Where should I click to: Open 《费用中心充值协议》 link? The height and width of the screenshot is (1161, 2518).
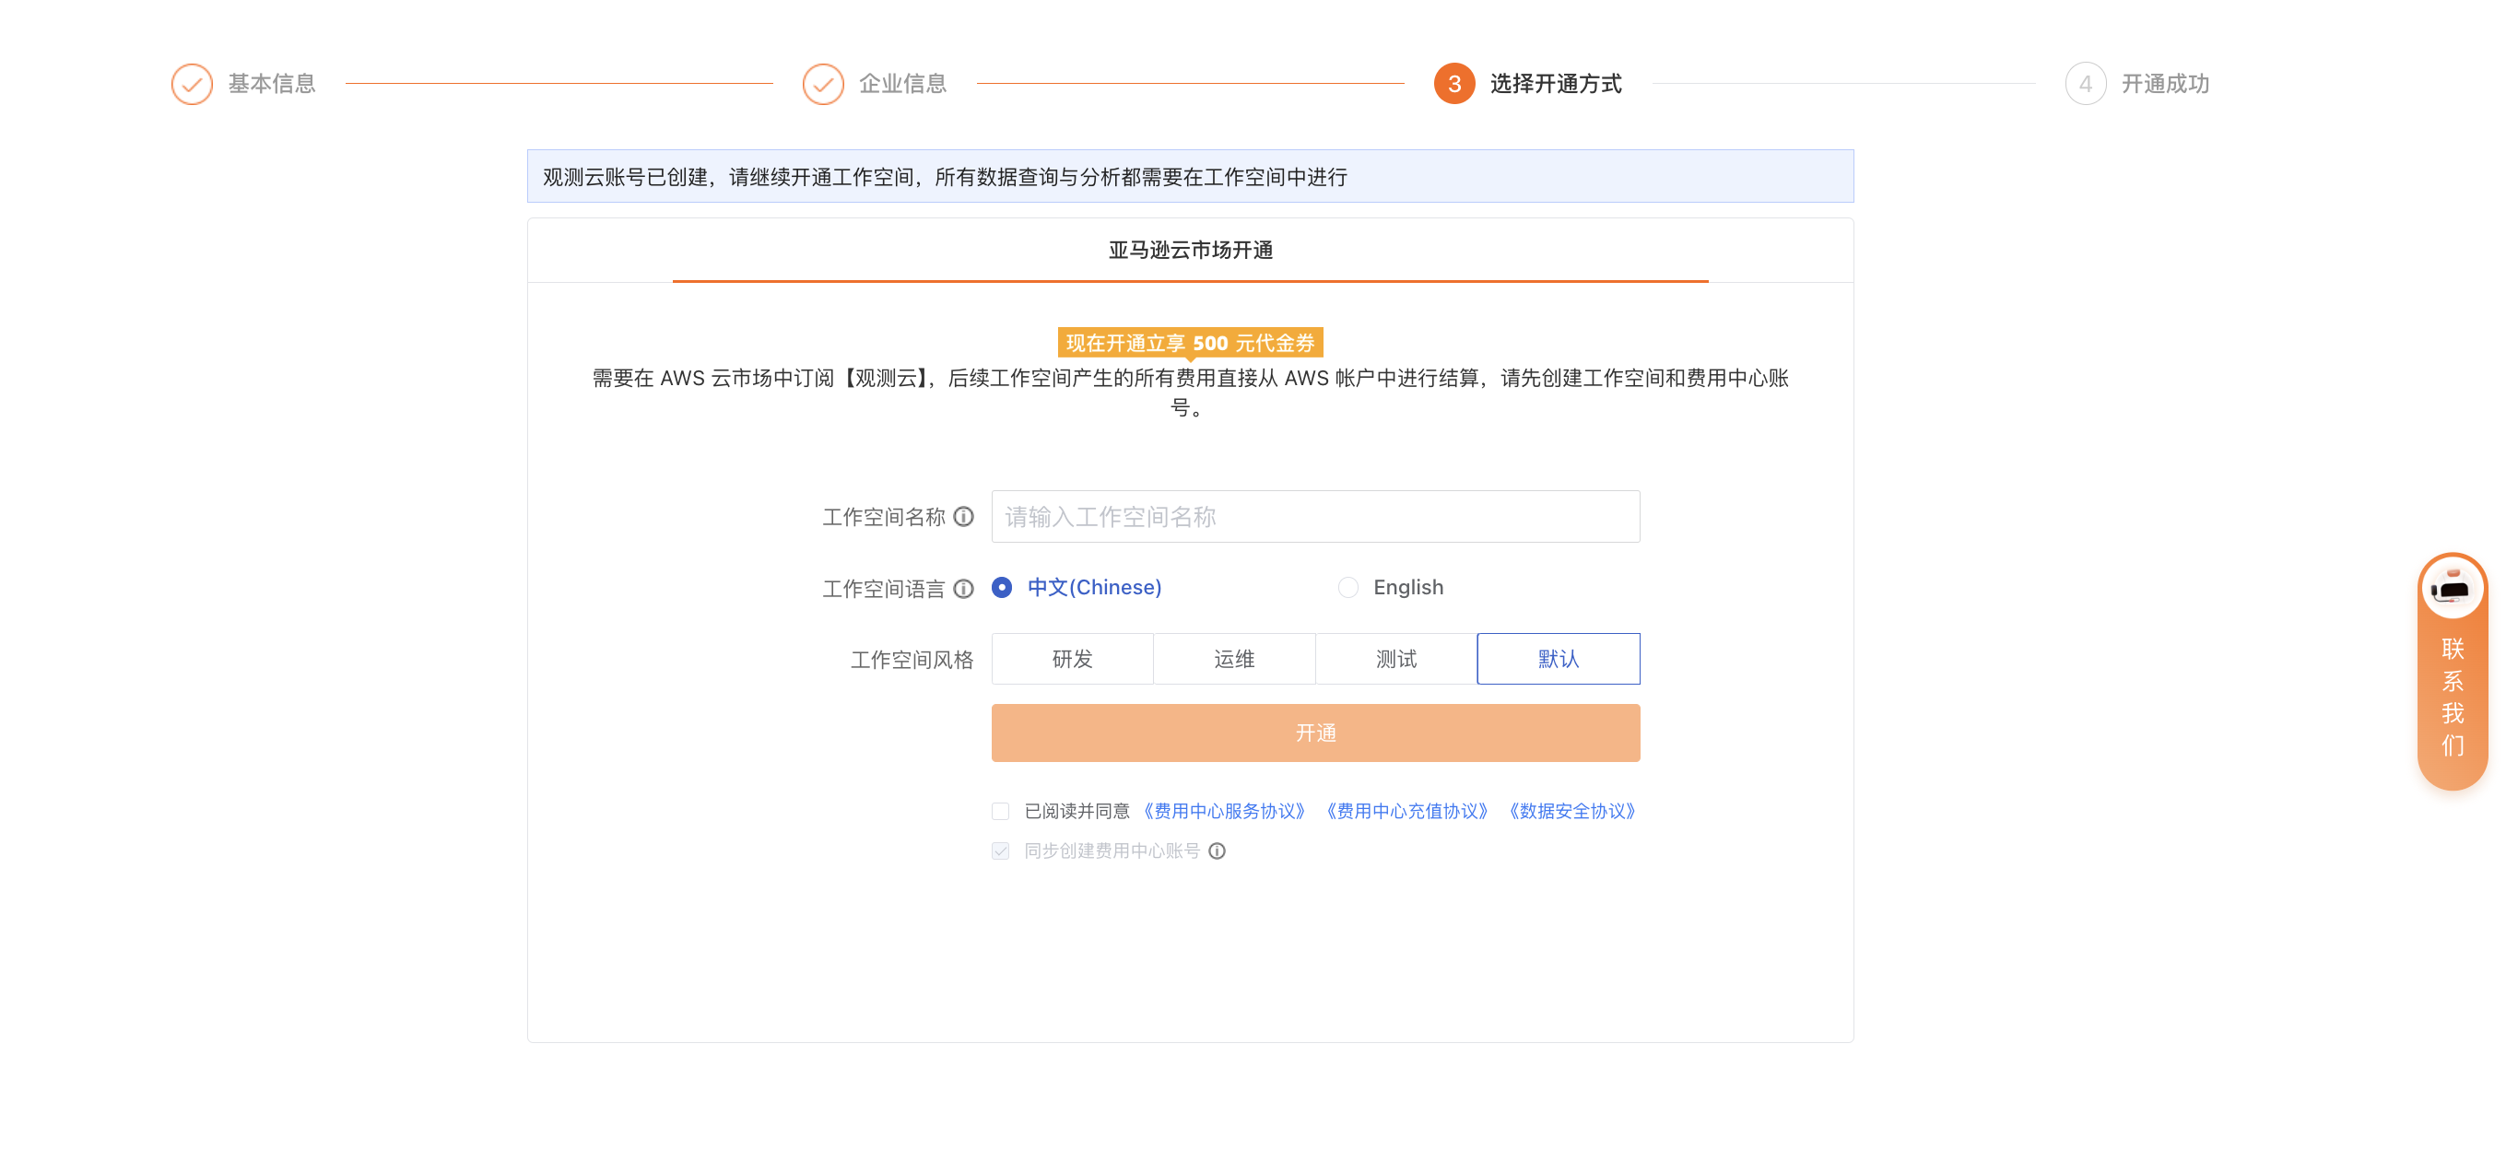point(1407,811)
